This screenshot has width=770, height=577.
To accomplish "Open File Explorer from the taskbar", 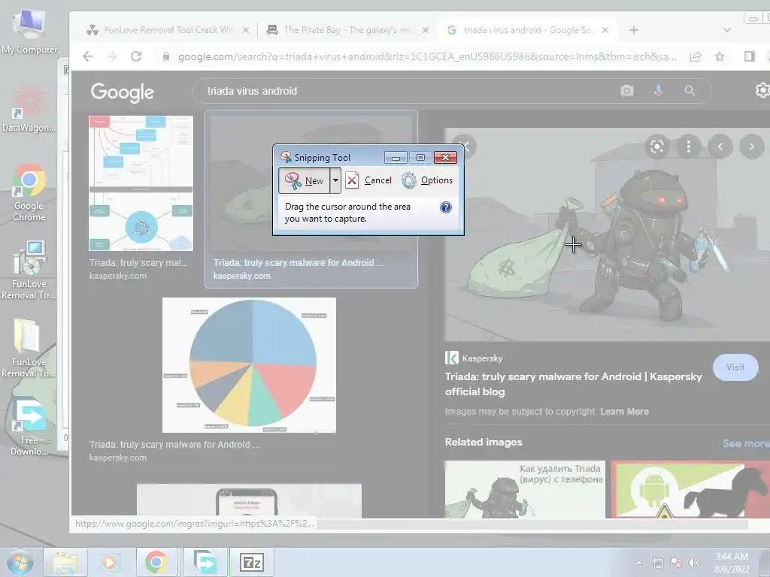I will (x=65, y=562).
